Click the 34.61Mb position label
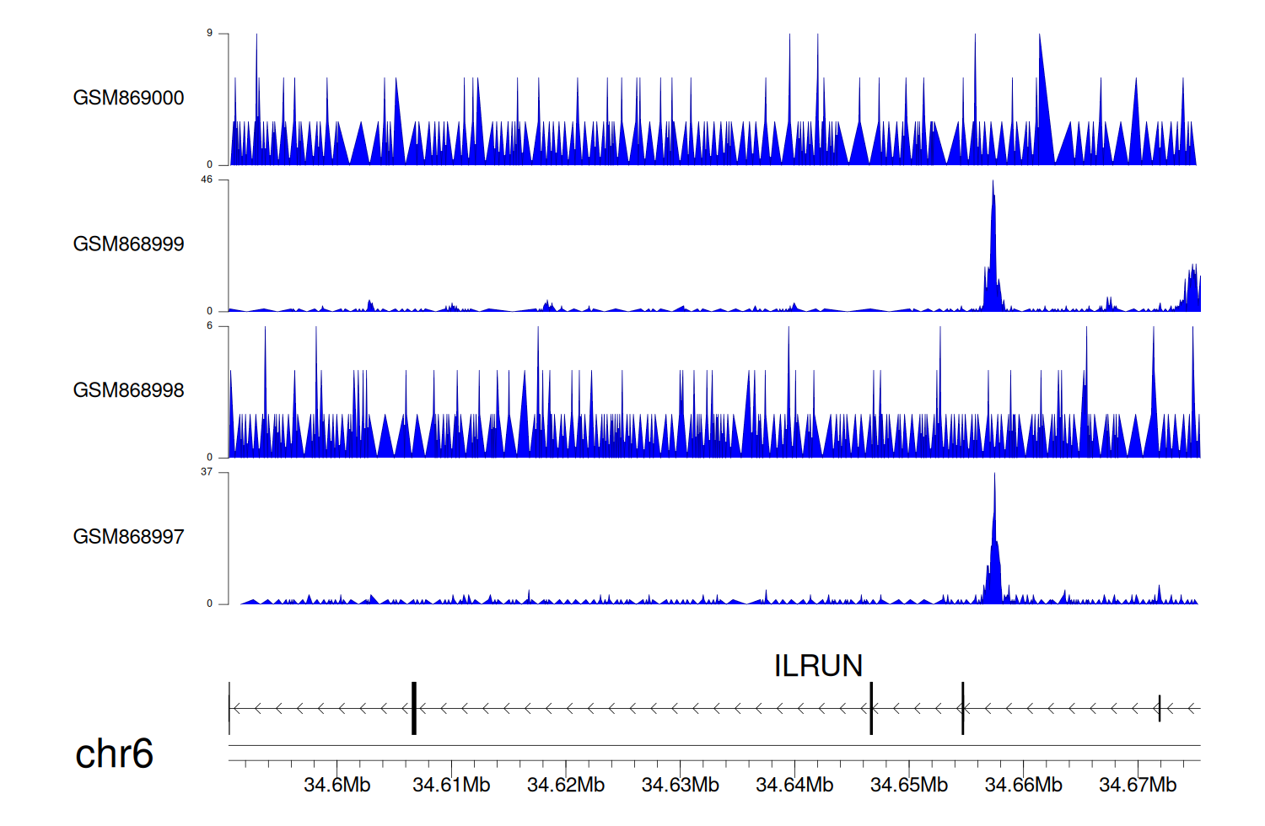 pyautogui.click(x=451, y=785)
